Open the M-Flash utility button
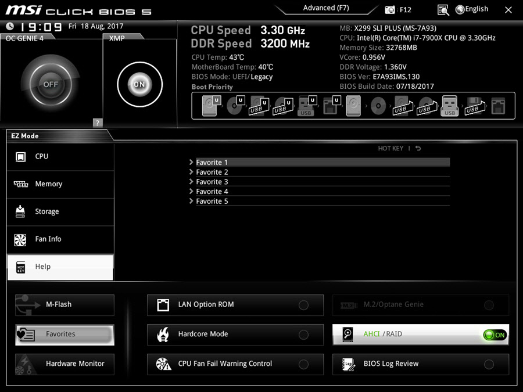This screenshot has height=392, width=523. pyautogui.click(x=65, y=305)
